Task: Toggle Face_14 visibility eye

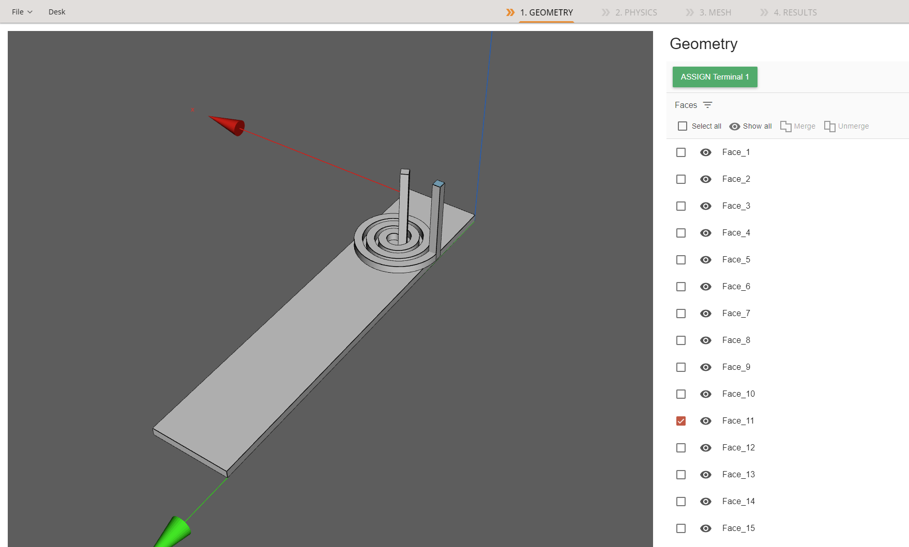Action: pyautogui.click(x=705, y=502)
